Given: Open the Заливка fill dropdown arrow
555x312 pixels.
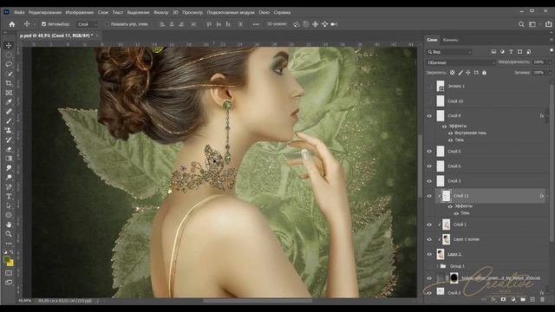Looking at the screenshot, I should pyautogui.click(x=550, y=73).
